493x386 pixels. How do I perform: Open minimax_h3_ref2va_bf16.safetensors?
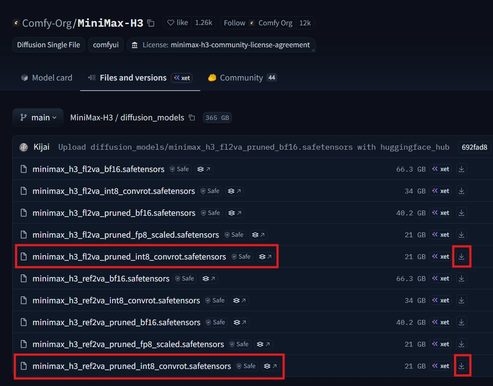(x=101, y=279)
